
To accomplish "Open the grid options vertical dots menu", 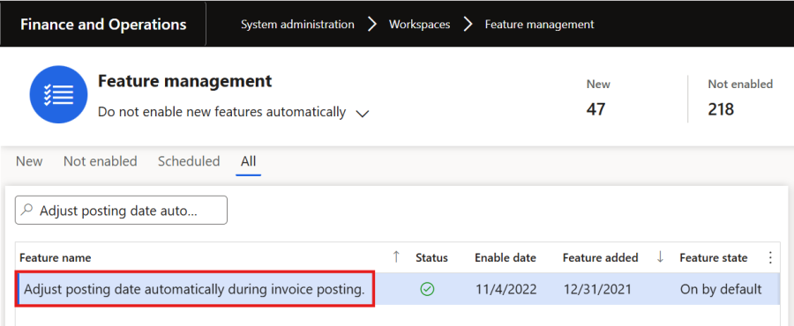I will pos(770,258).
